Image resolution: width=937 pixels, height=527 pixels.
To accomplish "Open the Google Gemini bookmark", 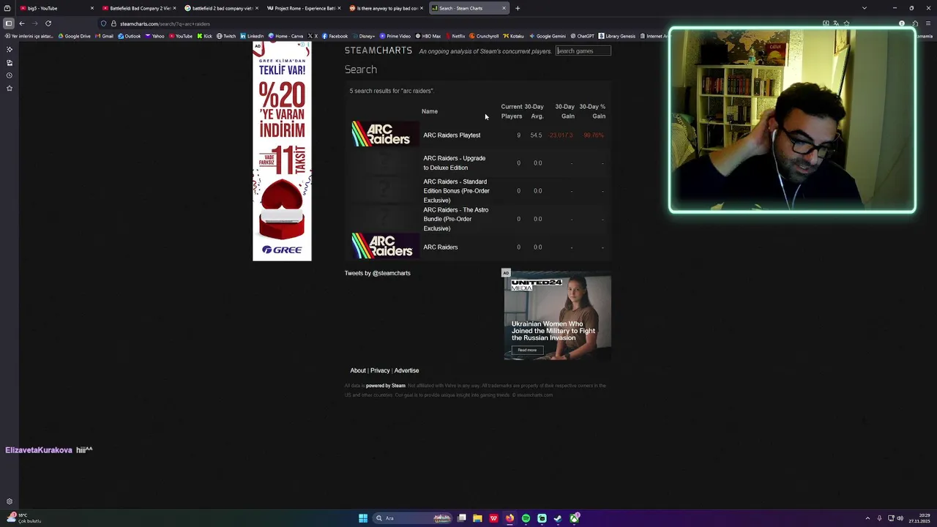I will tap(549, 36).
